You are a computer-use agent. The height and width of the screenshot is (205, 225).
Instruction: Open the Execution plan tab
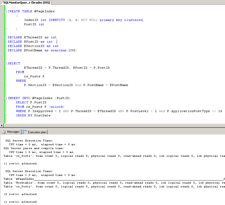pyautogui.click(x=34, y=132)
